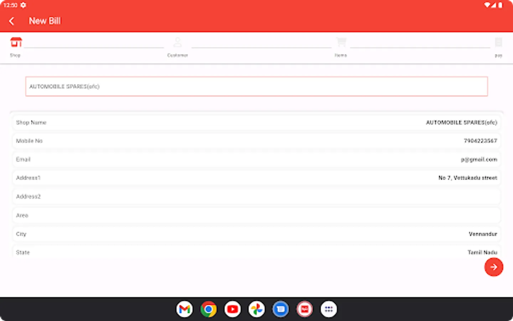Select the Items step label
Screen dimensions: 513x321
pos(341,55)
